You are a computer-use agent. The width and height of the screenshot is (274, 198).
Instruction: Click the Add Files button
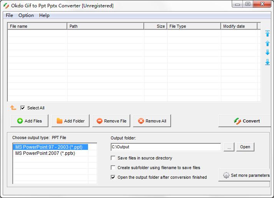click(29, 121)
